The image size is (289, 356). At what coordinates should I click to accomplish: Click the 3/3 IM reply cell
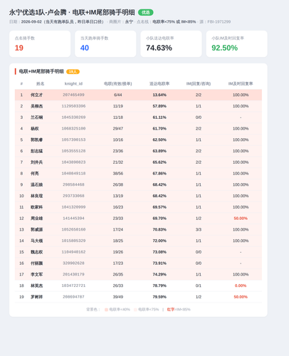(x=199, y=229)
